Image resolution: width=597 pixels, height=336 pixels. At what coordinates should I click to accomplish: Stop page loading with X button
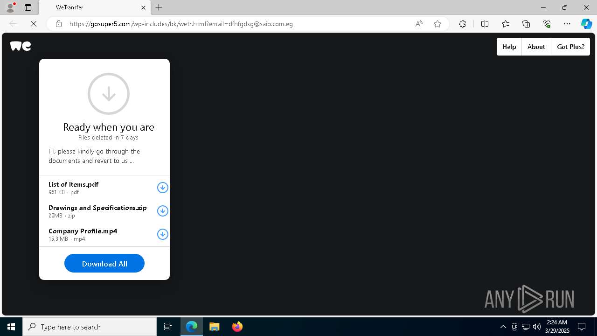point(34,24)
